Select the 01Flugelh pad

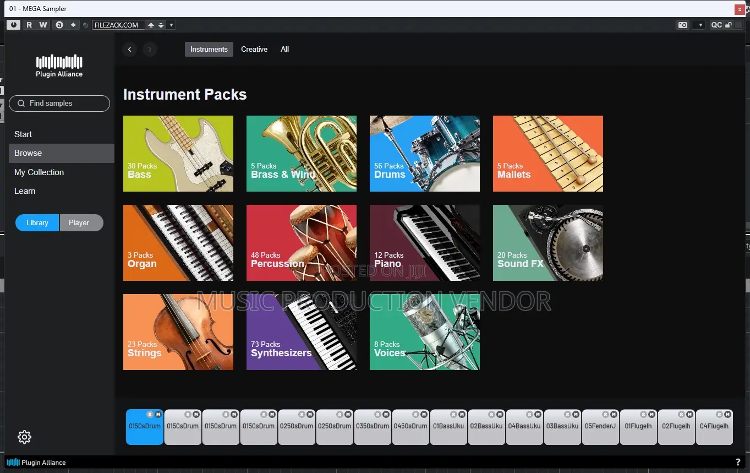[x=638, y=427]
